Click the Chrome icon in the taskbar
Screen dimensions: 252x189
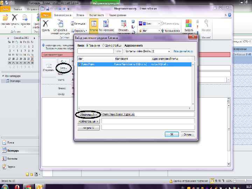pyautogui.click(x=29, y=187)
